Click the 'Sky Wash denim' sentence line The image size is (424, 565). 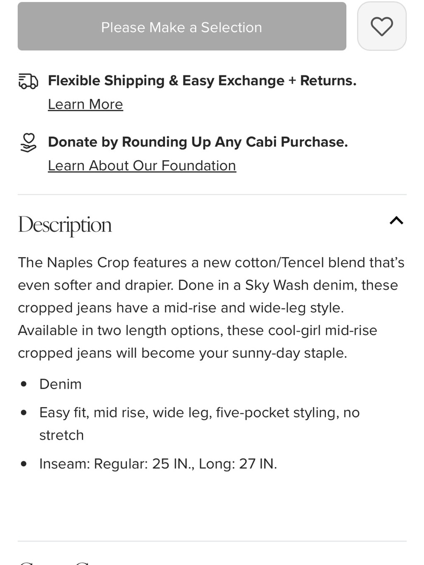[208, 285]
